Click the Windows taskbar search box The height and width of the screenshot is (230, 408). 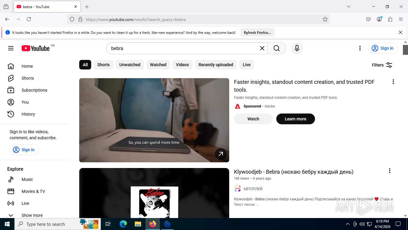[x=58, y=224]
